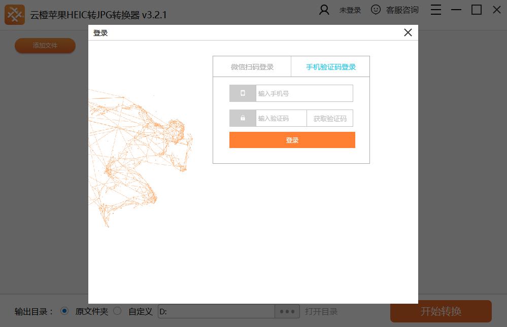Close the login dialog
This screenshot has width=507, height=327.
click(x=408, y=32)
